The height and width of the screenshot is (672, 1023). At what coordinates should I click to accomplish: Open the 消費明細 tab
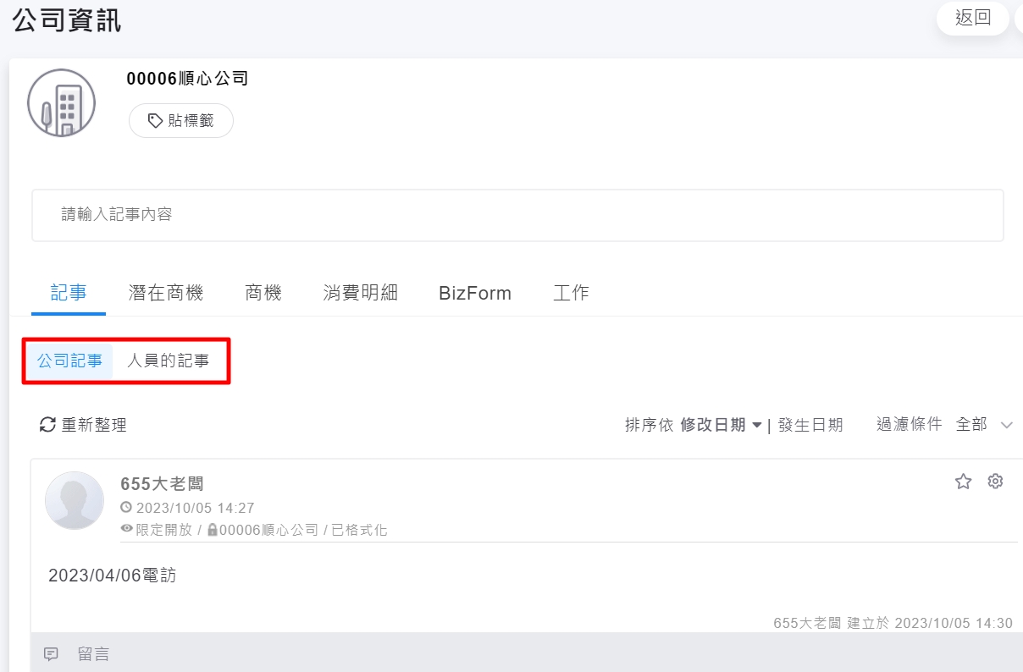click(x=360, y=293)
